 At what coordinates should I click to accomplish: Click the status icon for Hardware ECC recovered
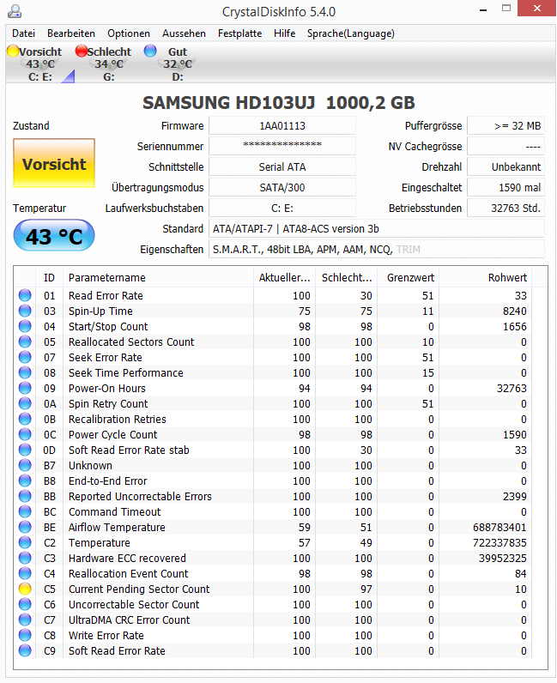25,558
